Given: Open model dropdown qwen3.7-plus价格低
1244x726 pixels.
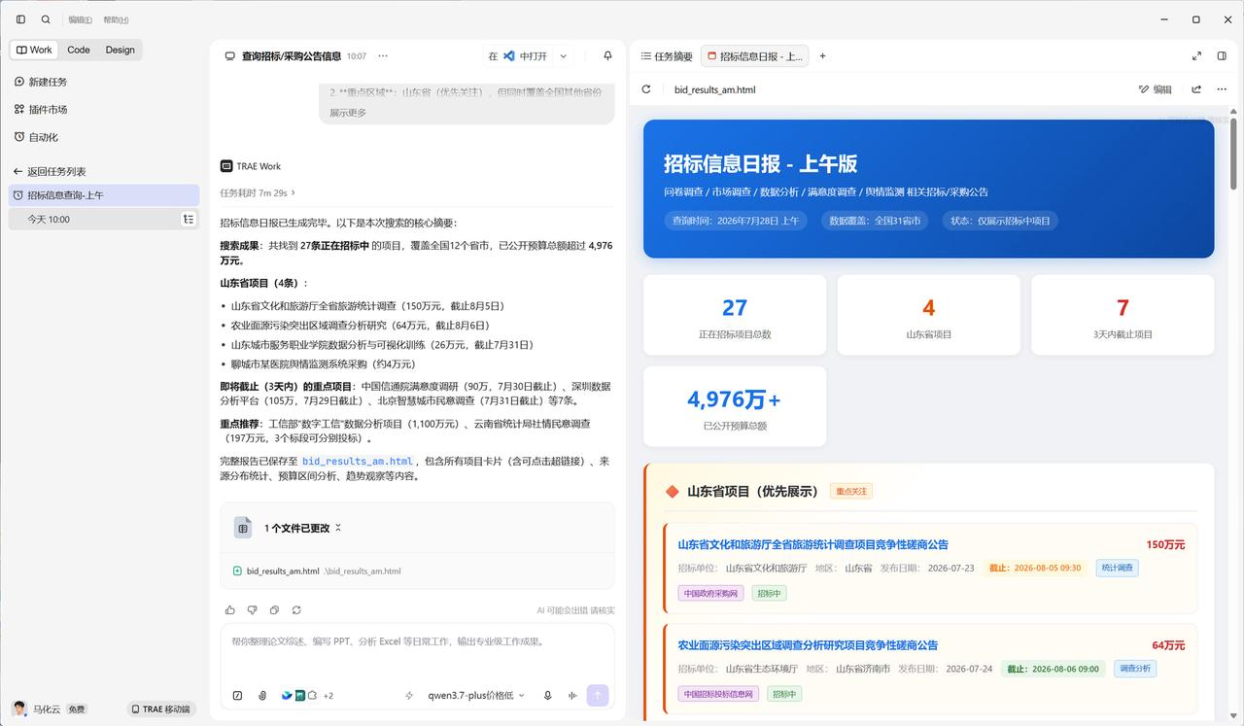Looking at the screenshot, I should [476, 695].
